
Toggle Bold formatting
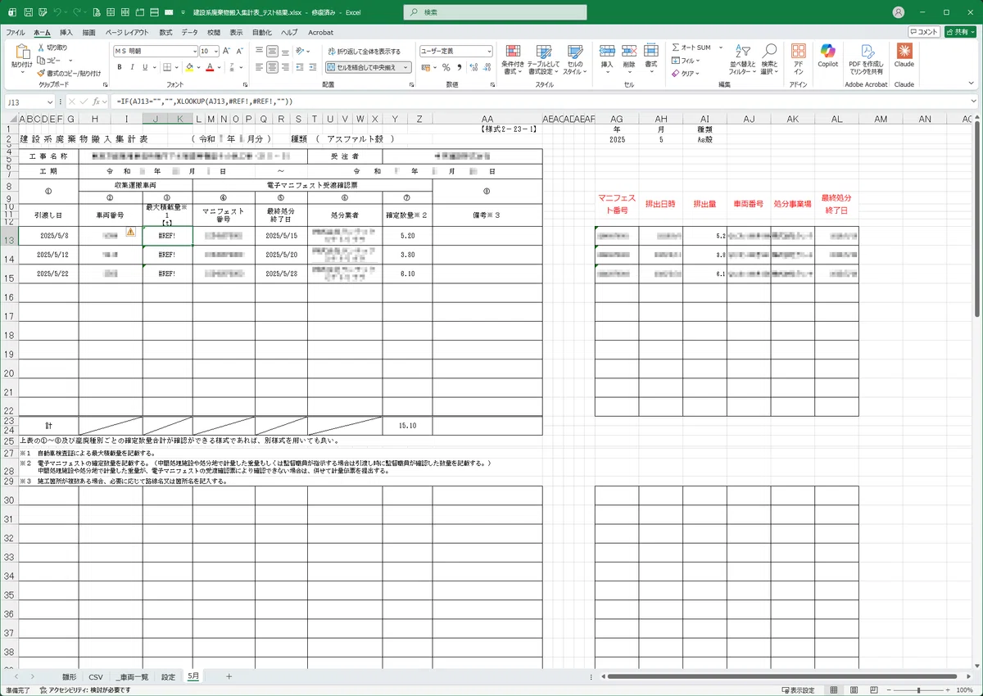coord(119,67)
